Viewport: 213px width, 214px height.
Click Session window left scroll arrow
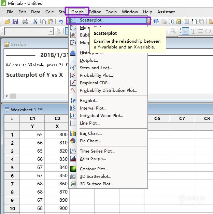[7, 96]
